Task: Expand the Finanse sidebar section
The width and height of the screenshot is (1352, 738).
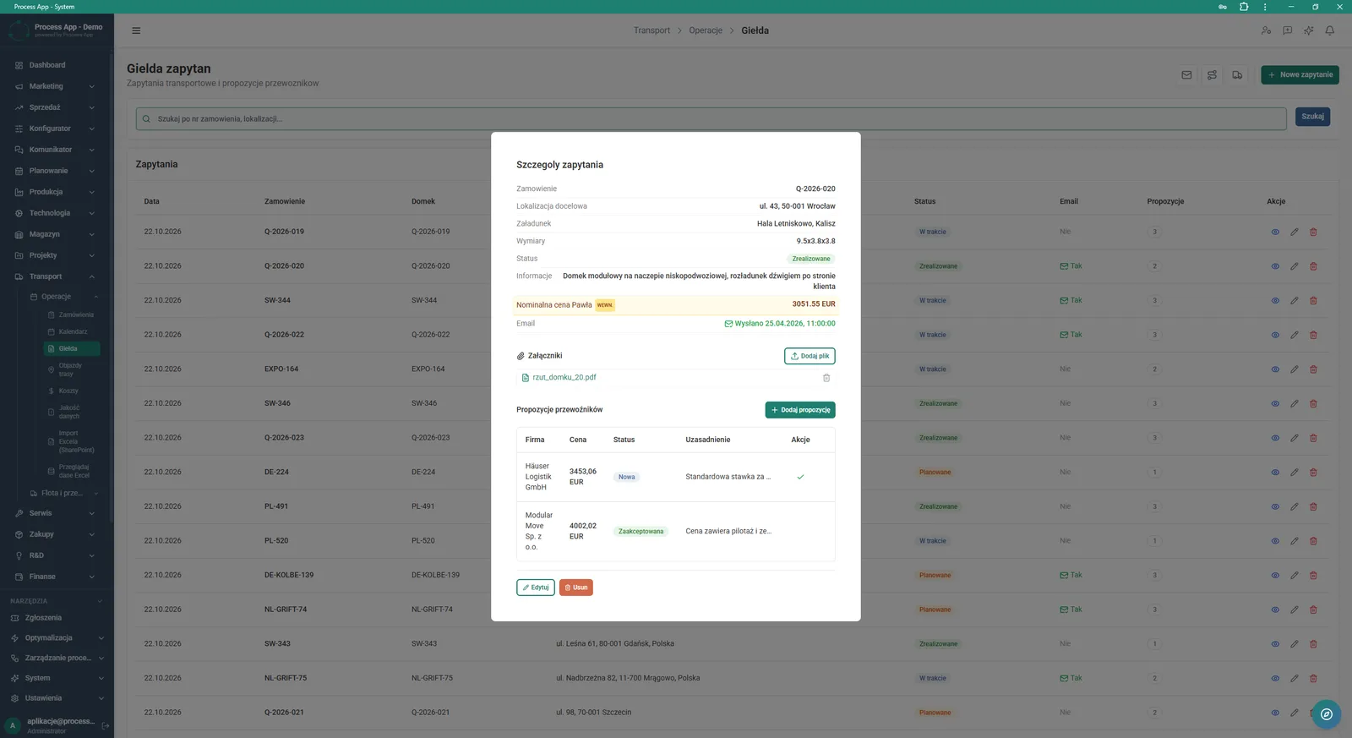Action: (x=56, y=577)
